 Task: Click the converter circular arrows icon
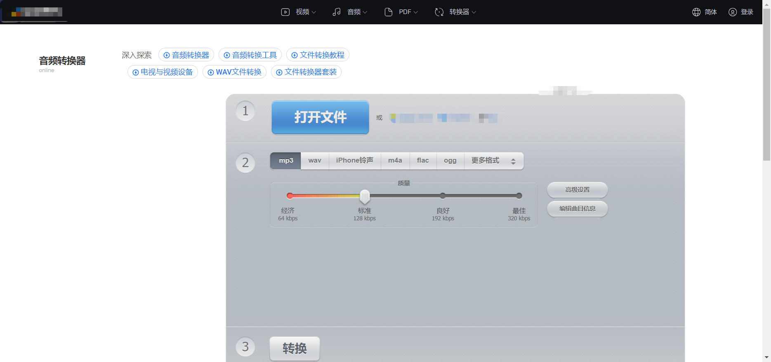tap(439, 12)
